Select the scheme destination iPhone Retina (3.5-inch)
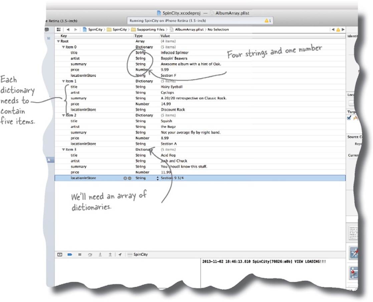The height and width of the screenshot is (302, 373). pyautogui.click(x=61, y=21)
